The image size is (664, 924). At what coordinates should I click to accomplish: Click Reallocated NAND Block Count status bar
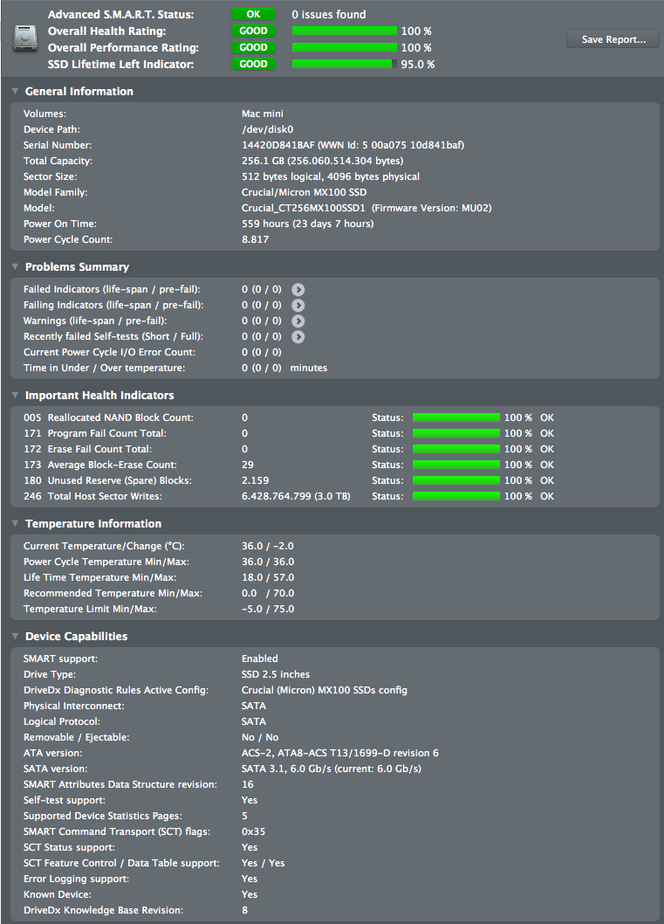pos(455,417)
